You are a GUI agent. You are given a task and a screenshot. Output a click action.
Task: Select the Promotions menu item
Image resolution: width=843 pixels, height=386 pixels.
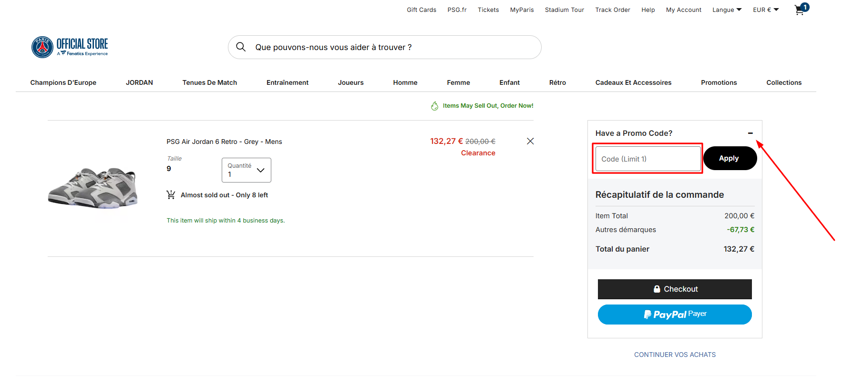pos(719,82)
